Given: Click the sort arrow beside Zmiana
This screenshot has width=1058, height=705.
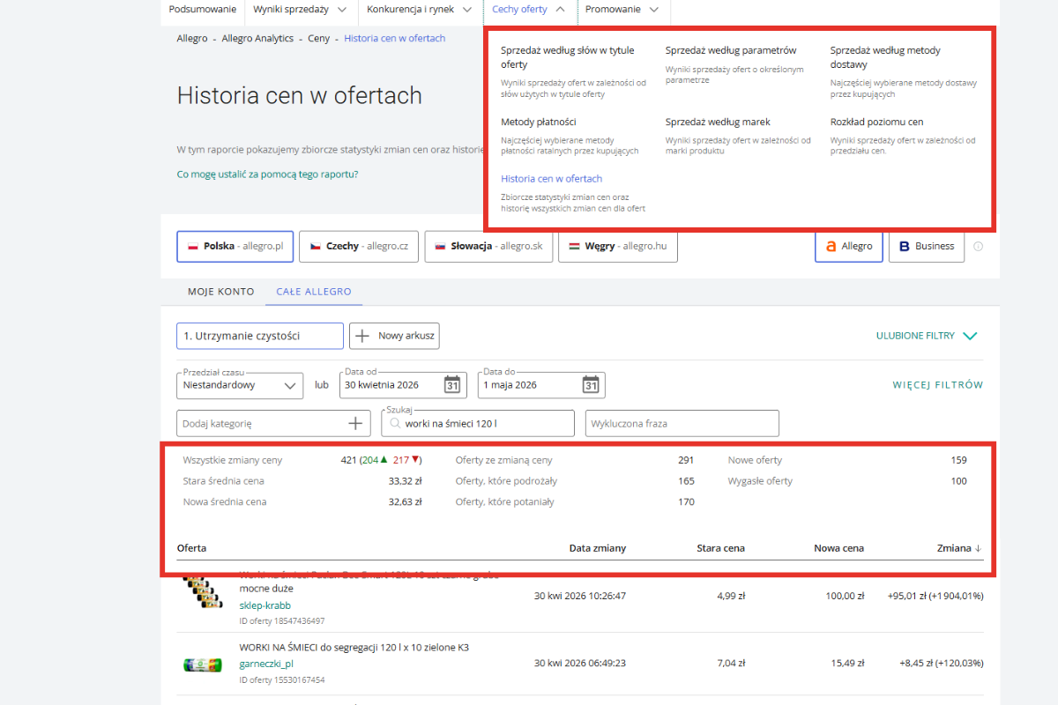Looking at the screenshot, I should tap(978, 548).
